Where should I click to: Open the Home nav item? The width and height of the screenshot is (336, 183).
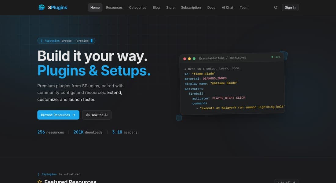coord(95,8)
